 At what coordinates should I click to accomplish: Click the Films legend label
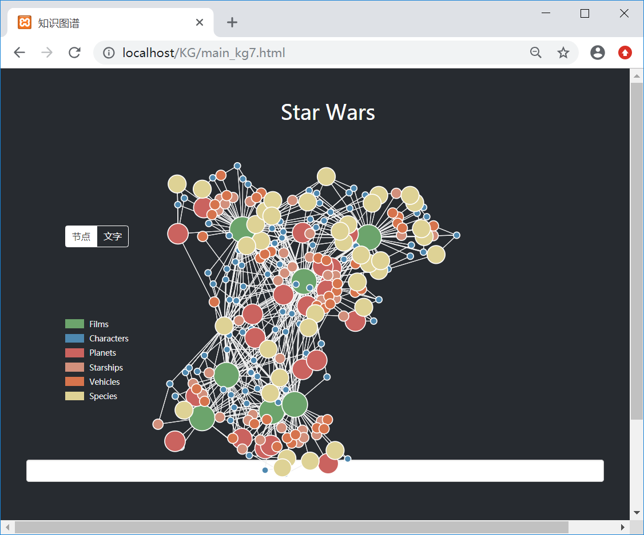point(99,324)
